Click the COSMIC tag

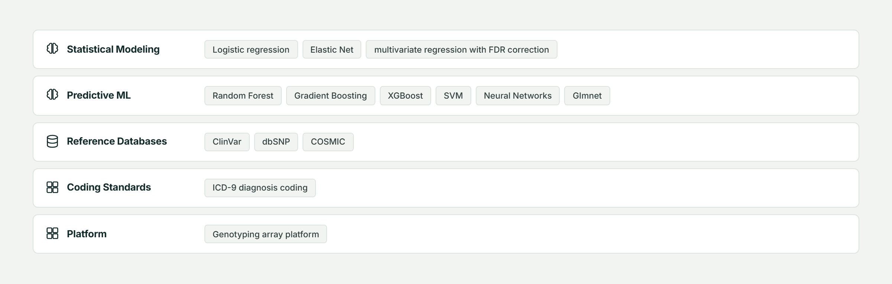point(328,142)
